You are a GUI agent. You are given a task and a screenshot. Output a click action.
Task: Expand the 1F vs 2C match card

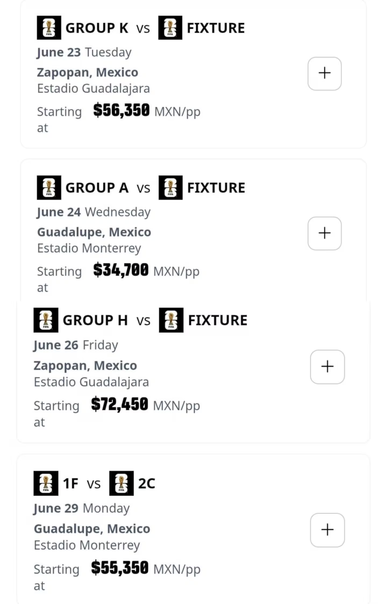point(327,530)
